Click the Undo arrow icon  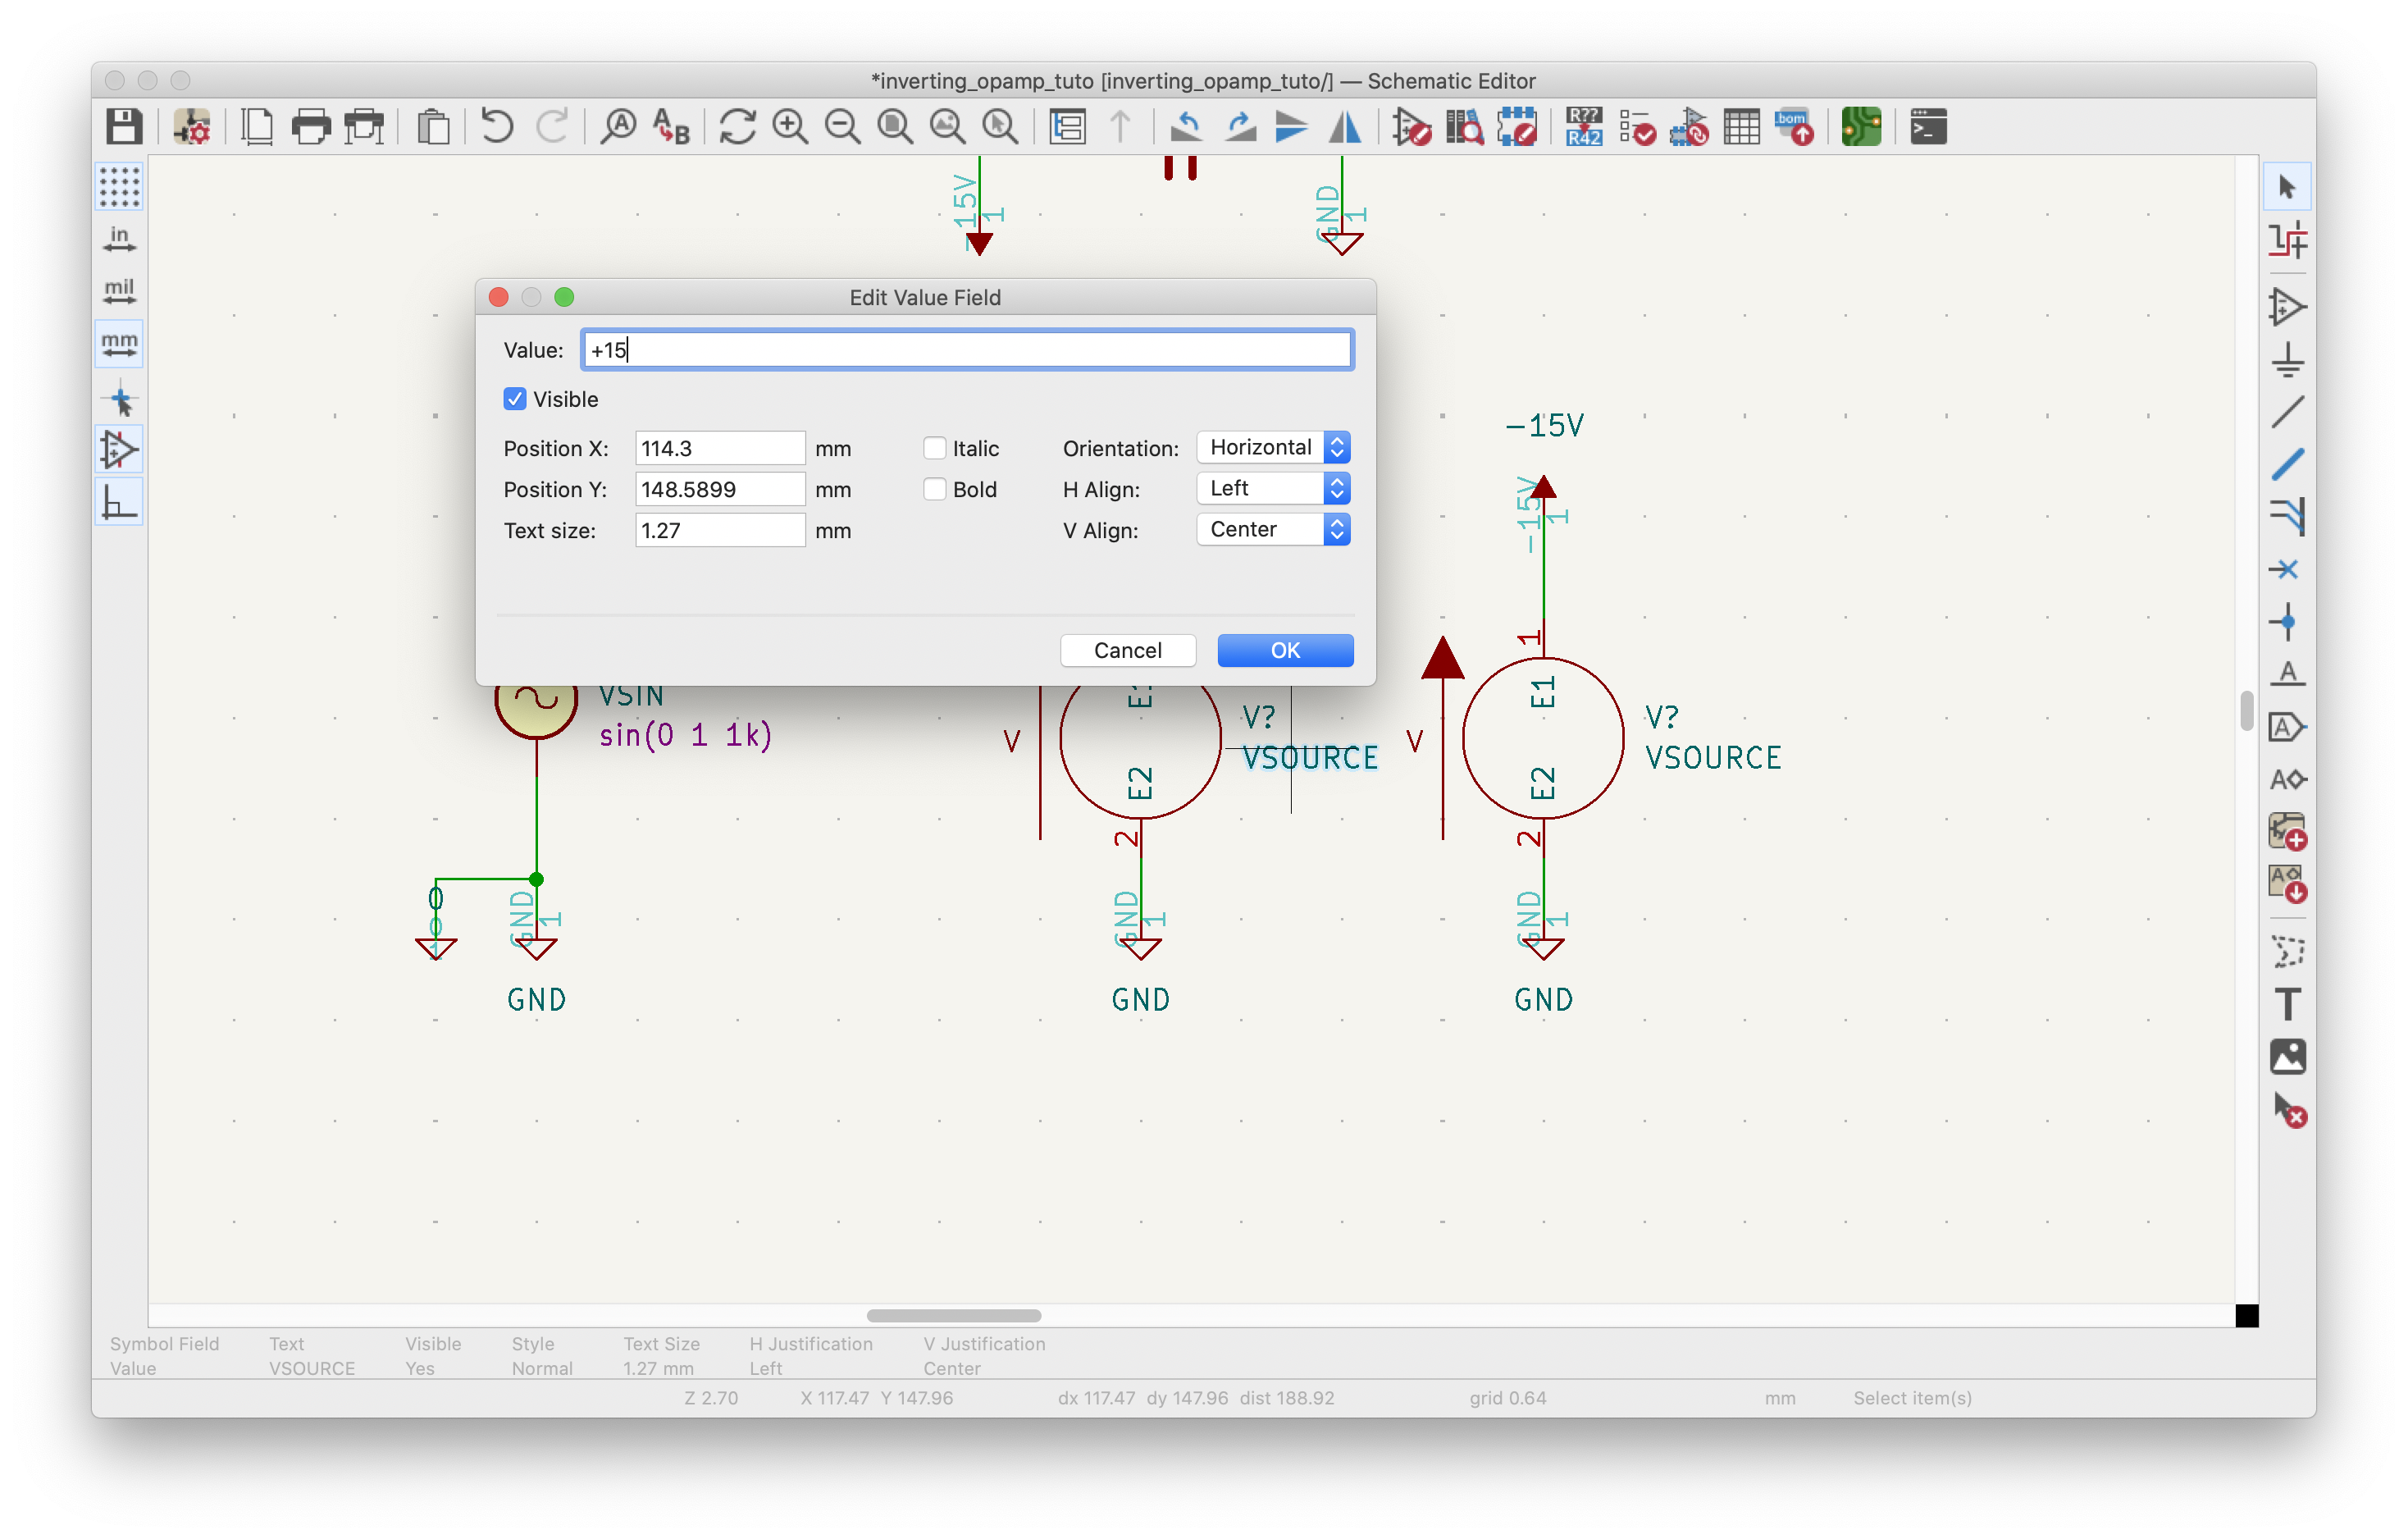(496, 127)
